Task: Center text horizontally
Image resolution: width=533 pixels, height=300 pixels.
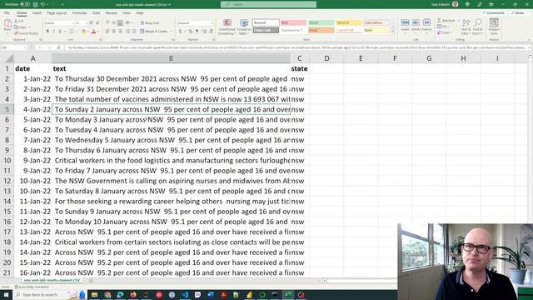Action: coord(114,32)
